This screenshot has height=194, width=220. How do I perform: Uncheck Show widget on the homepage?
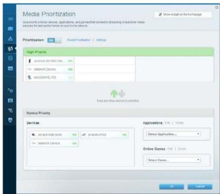click(x=160, y=14)
